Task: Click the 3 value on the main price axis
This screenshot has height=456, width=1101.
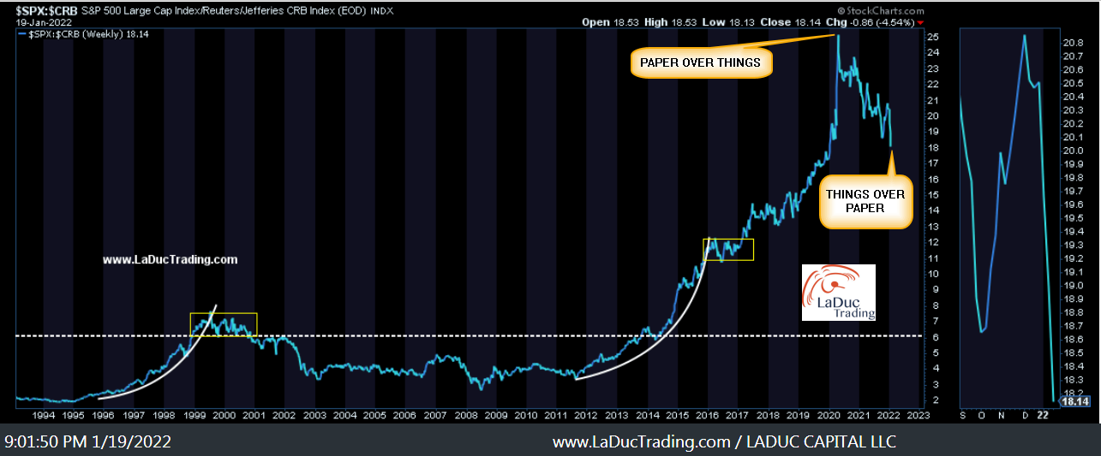Action: click(936, 384)
